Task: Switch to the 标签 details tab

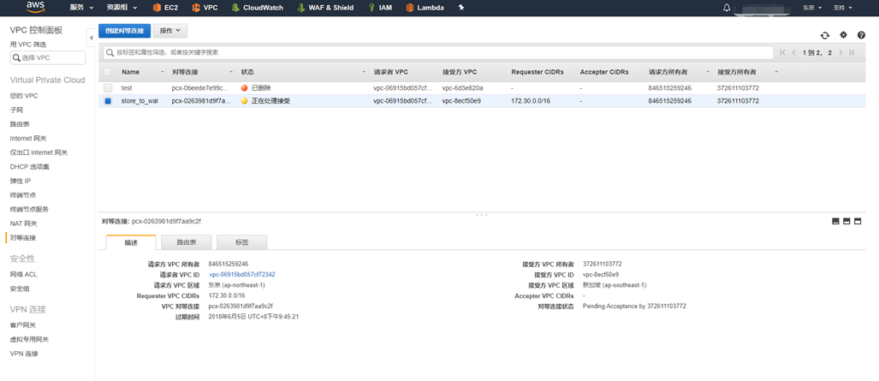Action: click(x=241, y=242)
